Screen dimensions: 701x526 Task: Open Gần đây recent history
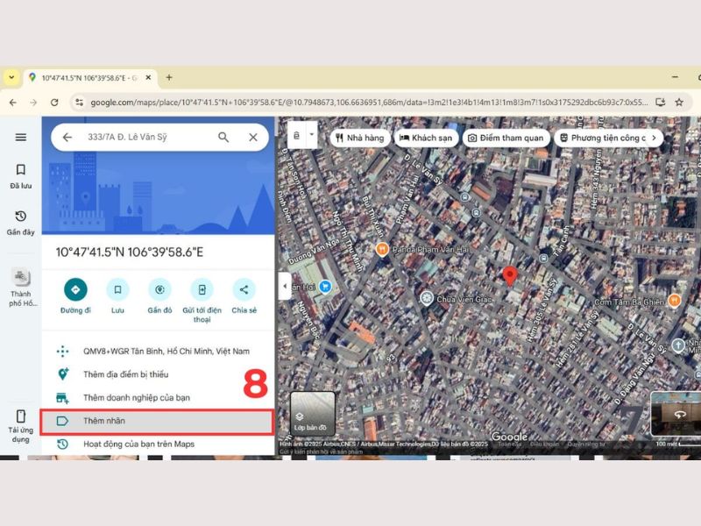coord(20,223)
